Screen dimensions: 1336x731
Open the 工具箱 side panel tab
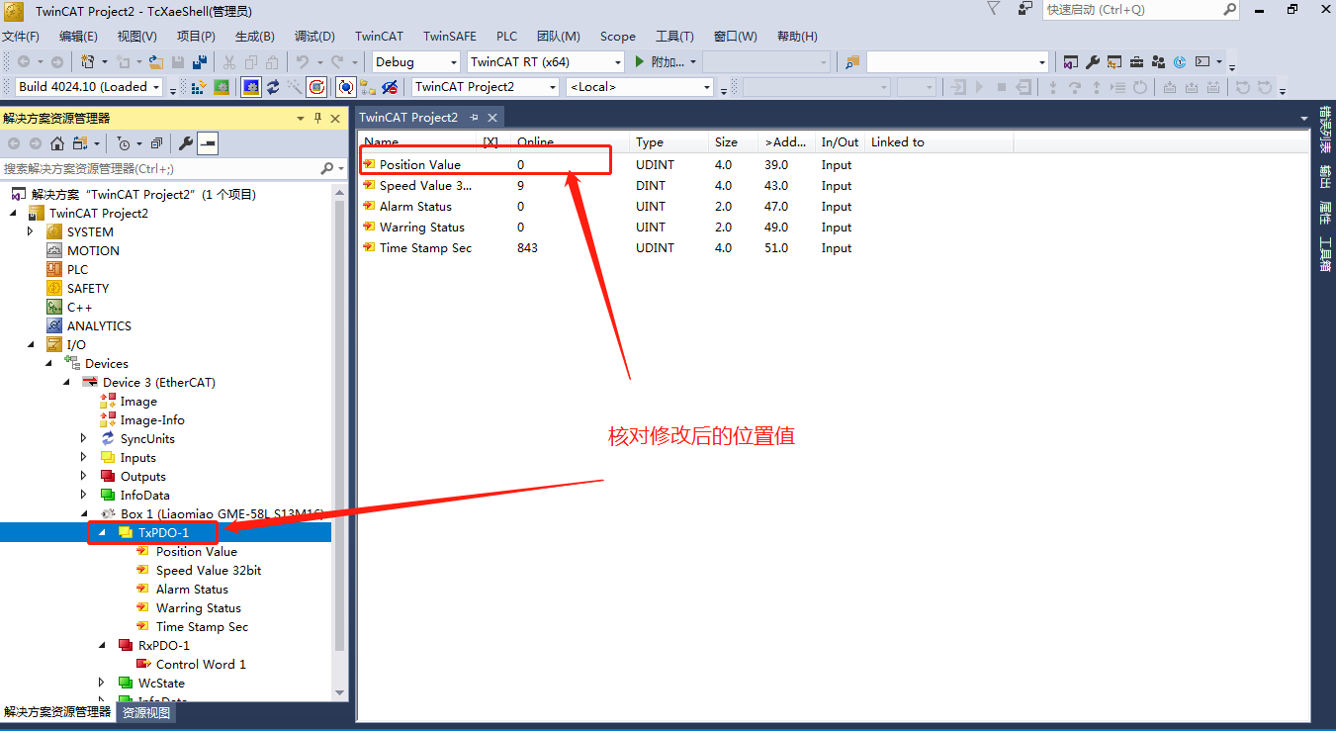pos(1325,254)
